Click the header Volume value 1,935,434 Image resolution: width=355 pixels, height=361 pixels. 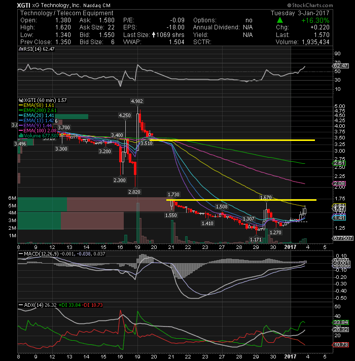[x=315, y=42]
